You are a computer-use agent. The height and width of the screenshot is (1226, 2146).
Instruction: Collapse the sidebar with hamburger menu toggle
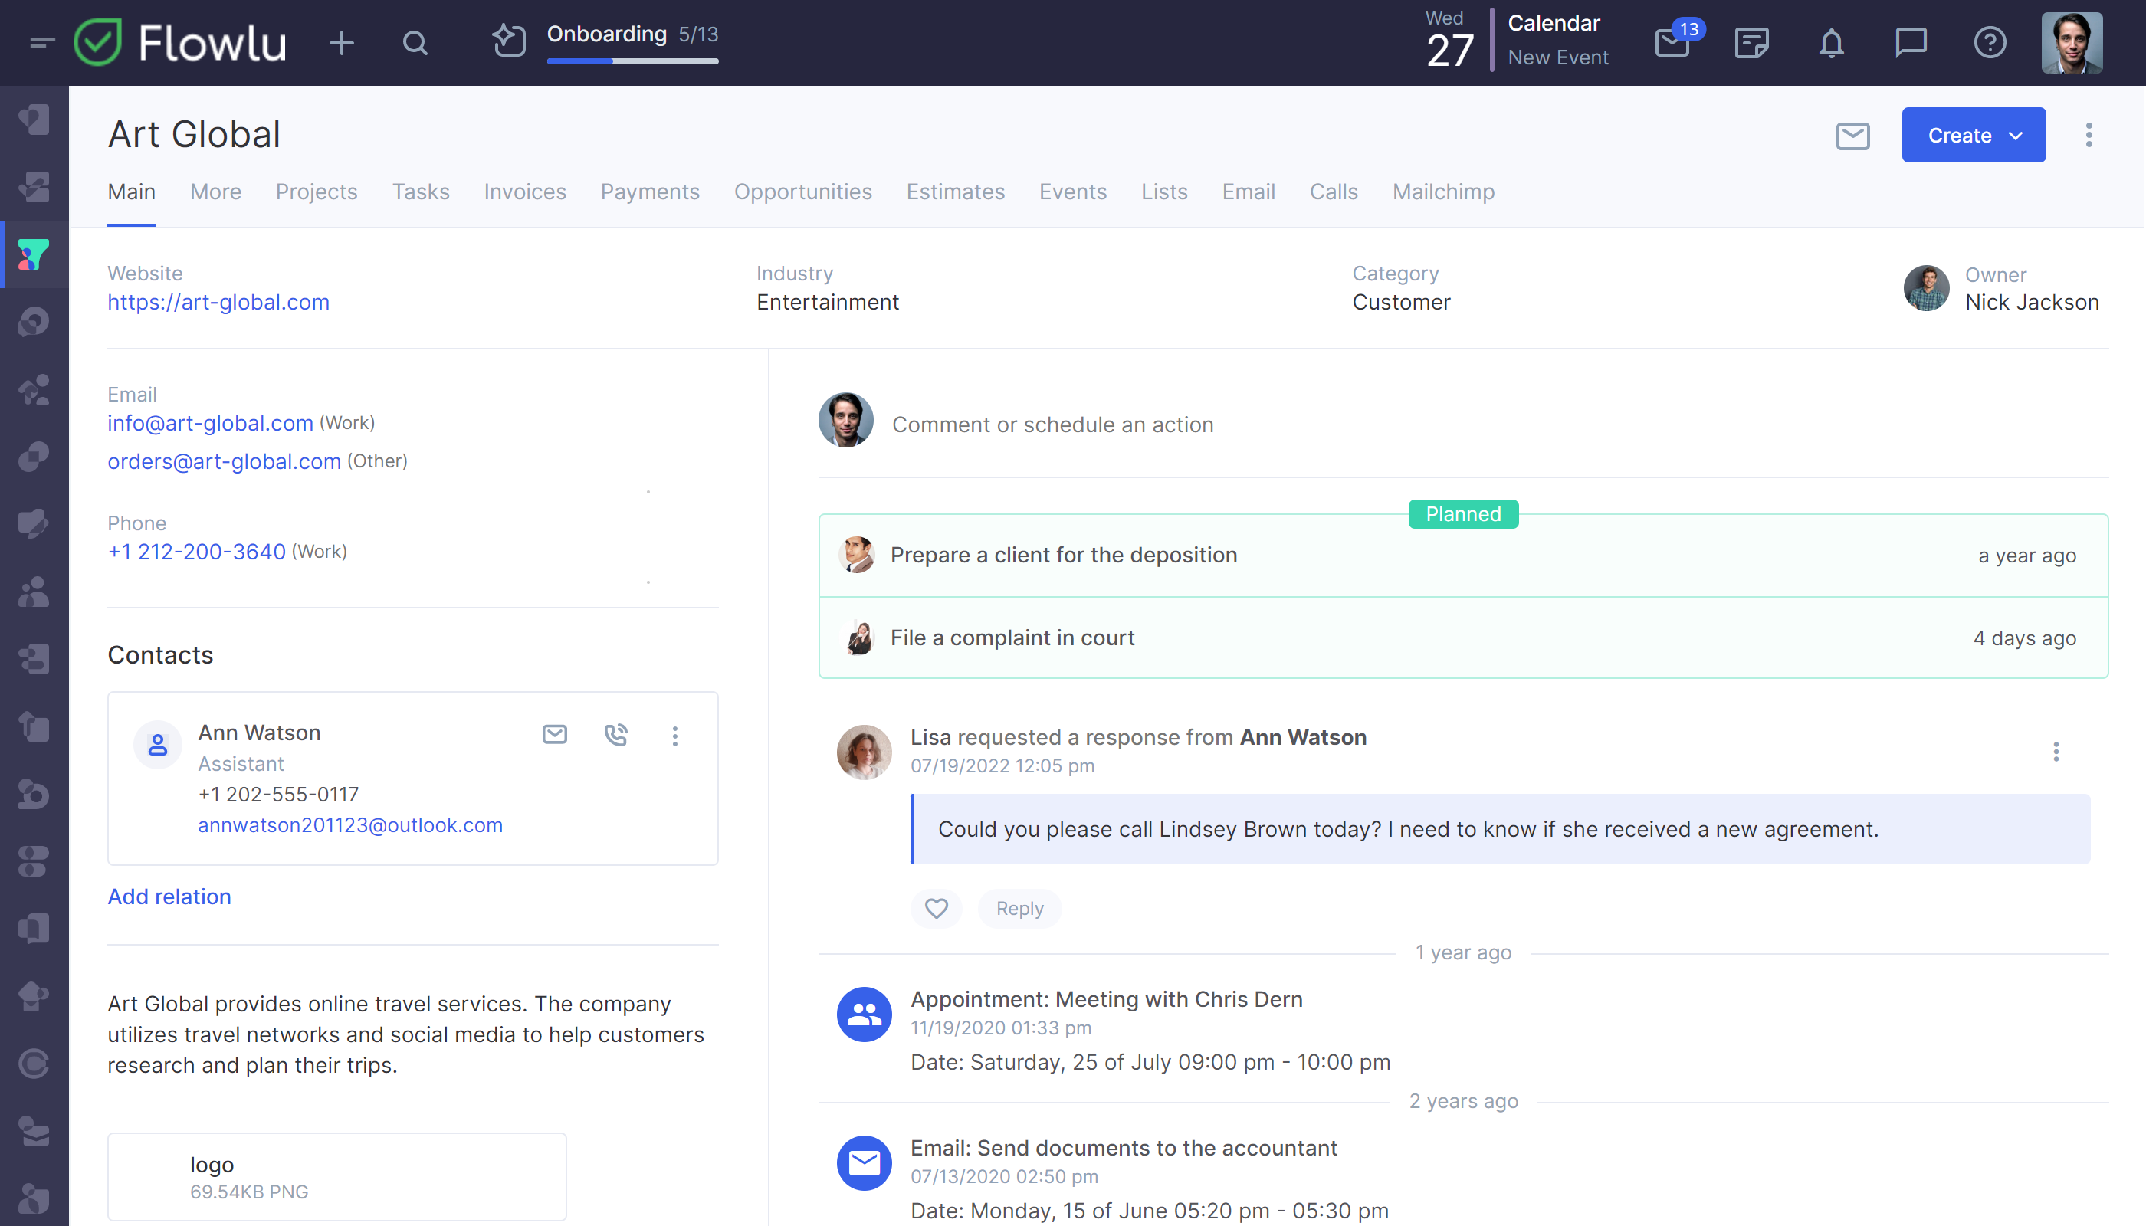tap(41, 42)
